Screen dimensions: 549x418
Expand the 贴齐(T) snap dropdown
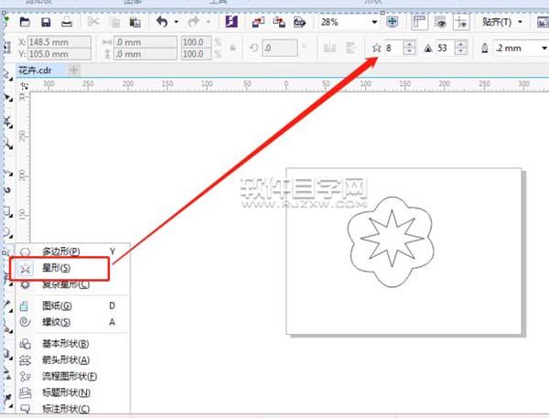point(522,21)
